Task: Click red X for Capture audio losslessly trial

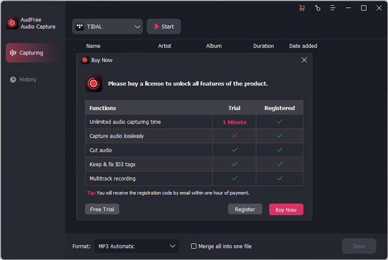Action: coord(235,136)
